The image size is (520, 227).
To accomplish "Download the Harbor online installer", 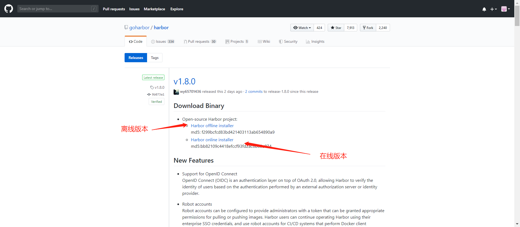I will coord(212,140).
